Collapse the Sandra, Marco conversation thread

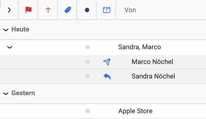tap(10, 47)
